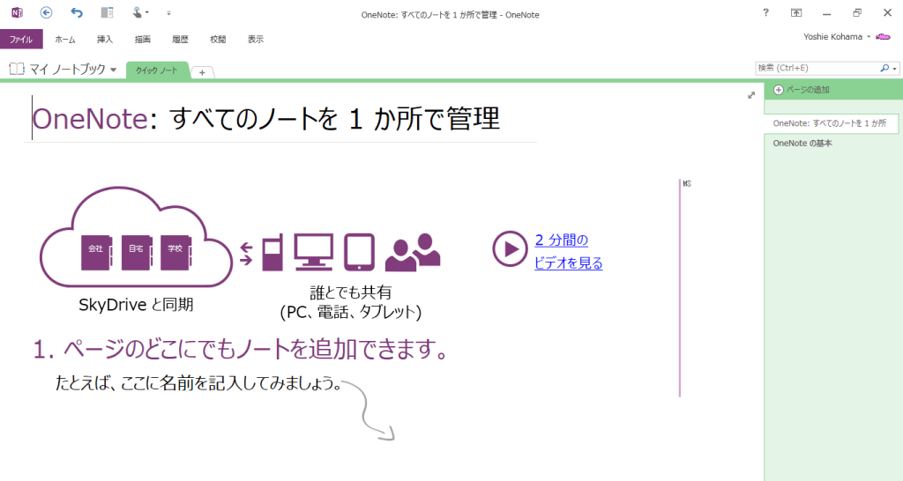
Task: Open search scope dropdown arrow
Action: 894,69
